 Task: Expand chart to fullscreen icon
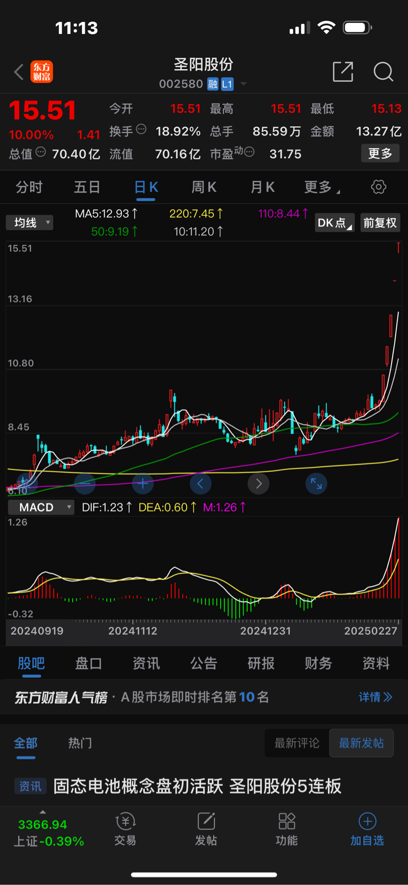tap(316, 484)
